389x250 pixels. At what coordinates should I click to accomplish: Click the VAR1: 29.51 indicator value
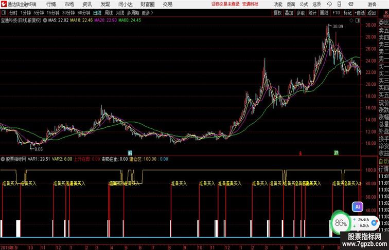pyautogui.click(x=39, y=159)
